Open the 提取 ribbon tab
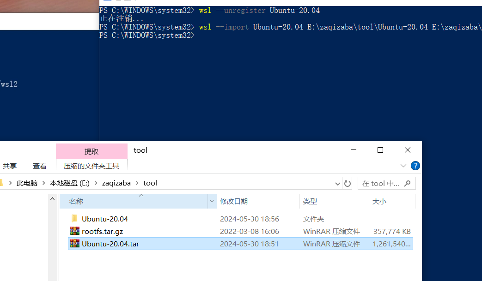 coord(92,151)
